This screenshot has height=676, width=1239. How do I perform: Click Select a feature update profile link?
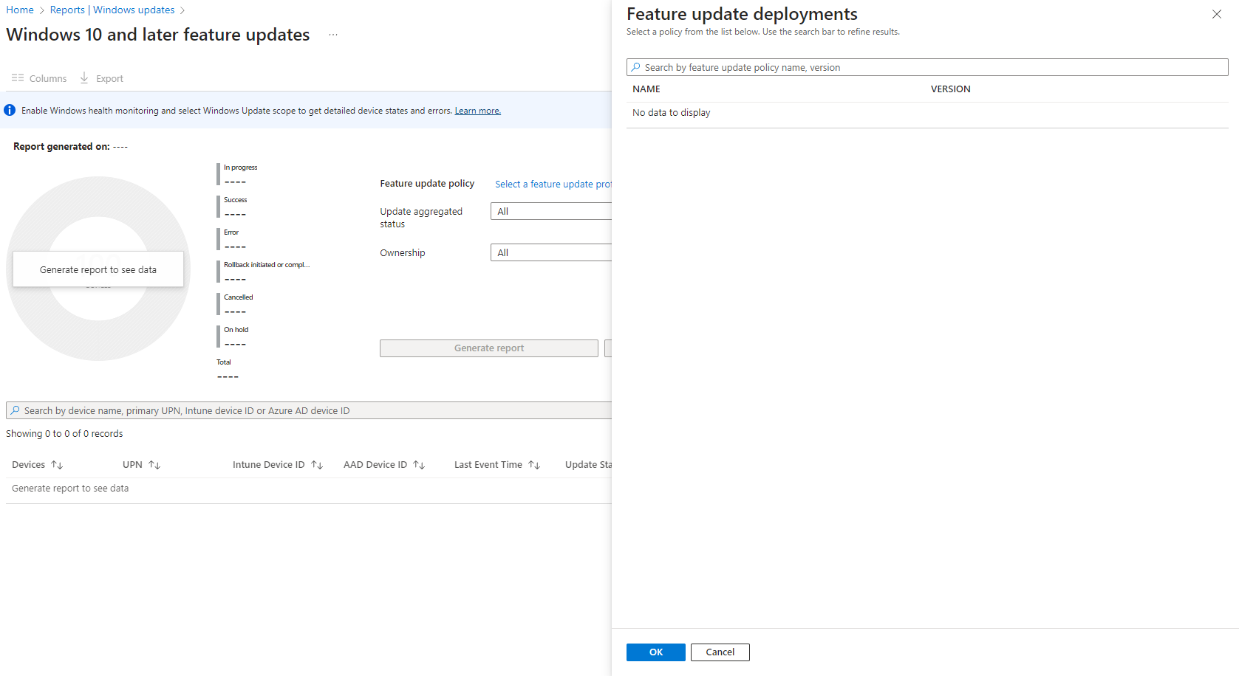pyautogui.click(x=553, y=184)
